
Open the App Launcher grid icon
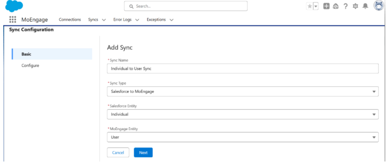tap(13, 20)
